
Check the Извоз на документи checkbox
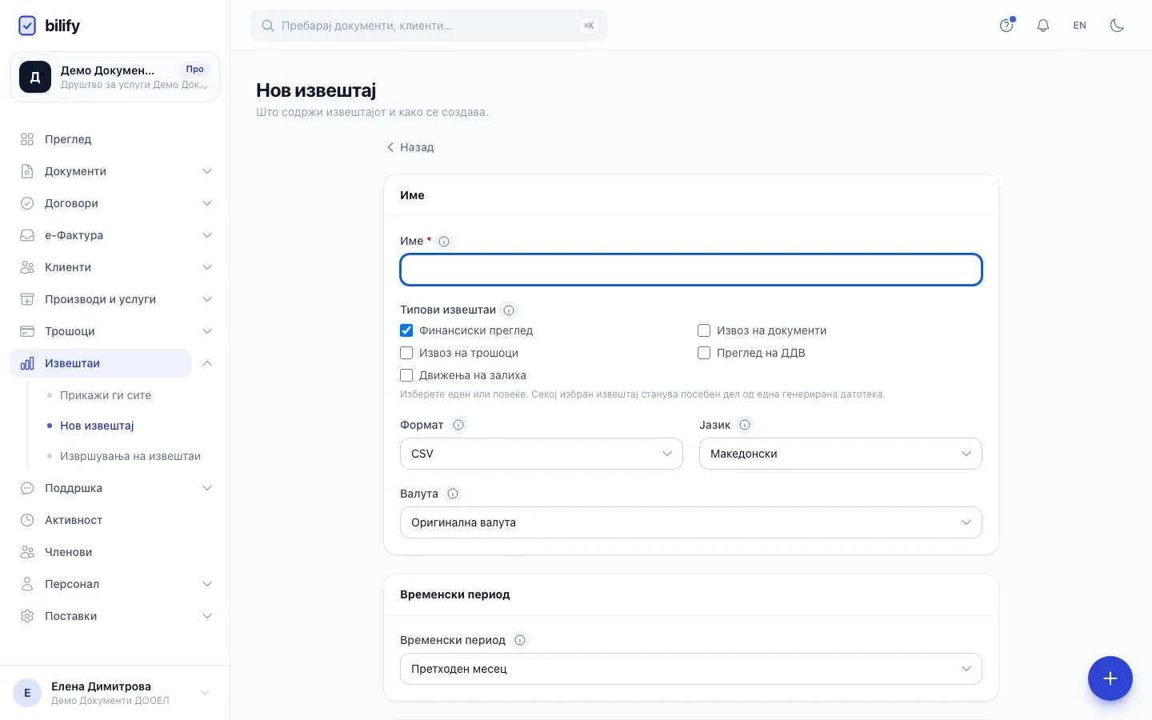pos(704,330)
